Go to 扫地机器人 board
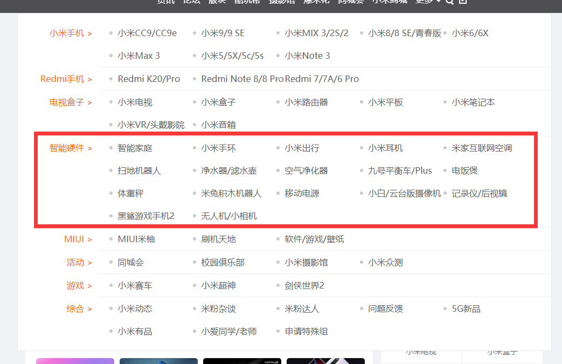 (140, 171)
